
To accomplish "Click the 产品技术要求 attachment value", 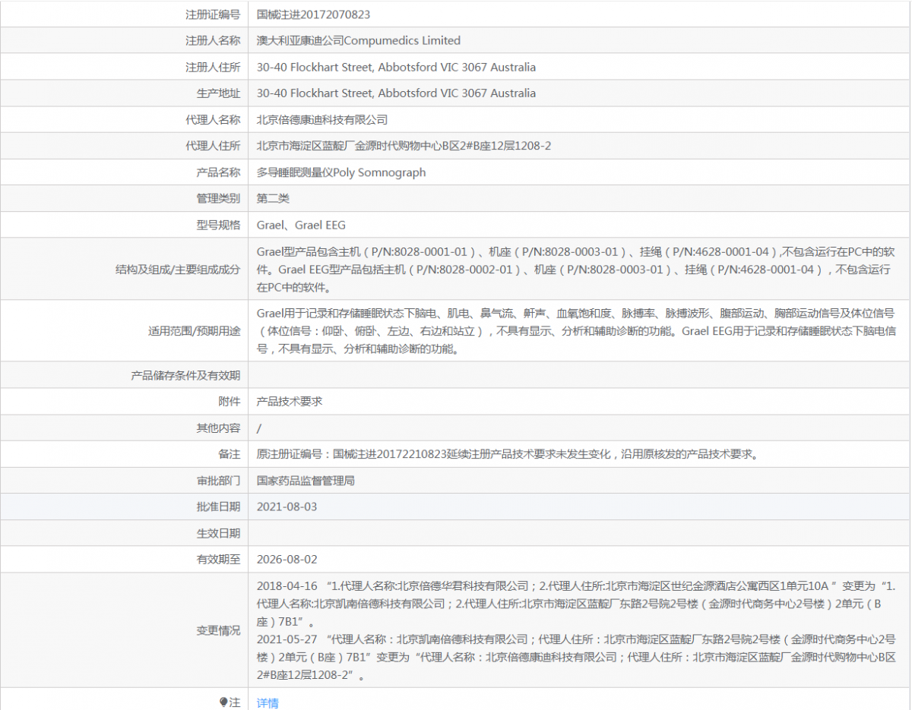I will click(290, 401).
